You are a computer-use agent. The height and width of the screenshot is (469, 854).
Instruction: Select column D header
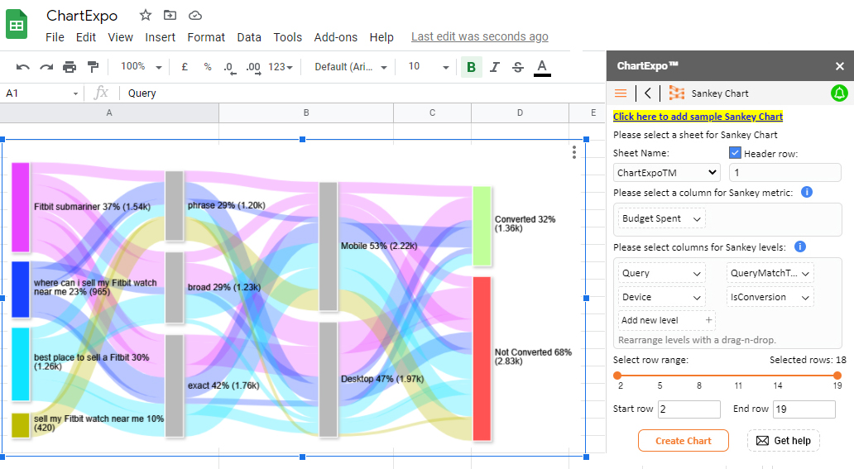[x=521, y=112]
